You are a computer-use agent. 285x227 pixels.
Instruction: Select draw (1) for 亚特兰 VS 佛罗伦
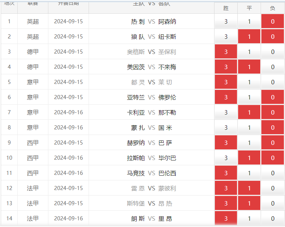tap(249, 97)
